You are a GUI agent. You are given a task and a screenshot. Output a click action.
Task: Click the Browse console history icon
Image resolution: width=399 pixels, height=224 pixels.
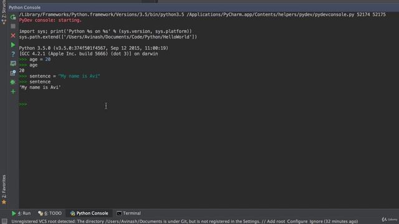pyautogui.click(x=13, y=73)
